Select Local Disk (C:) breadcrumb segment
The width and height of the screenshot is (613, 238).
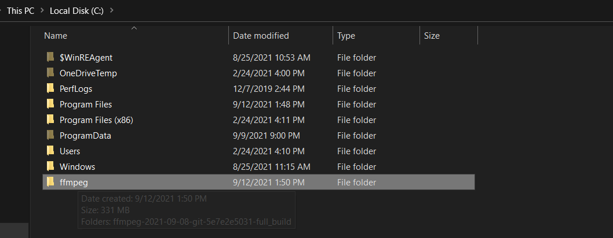[76, 10]
